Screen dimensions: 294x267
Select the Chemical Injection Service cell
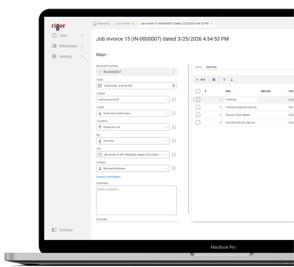tap(241, 107)
